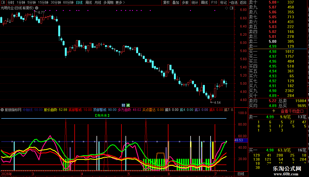Click the diamond icon above the chart
The image size is (309, 177).
coord(227,8)
